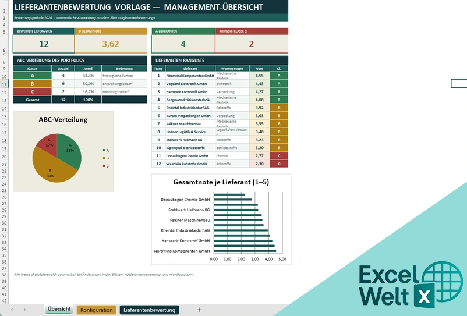
Task: Click the footnote about automatic updates
Action: point(104,274)
